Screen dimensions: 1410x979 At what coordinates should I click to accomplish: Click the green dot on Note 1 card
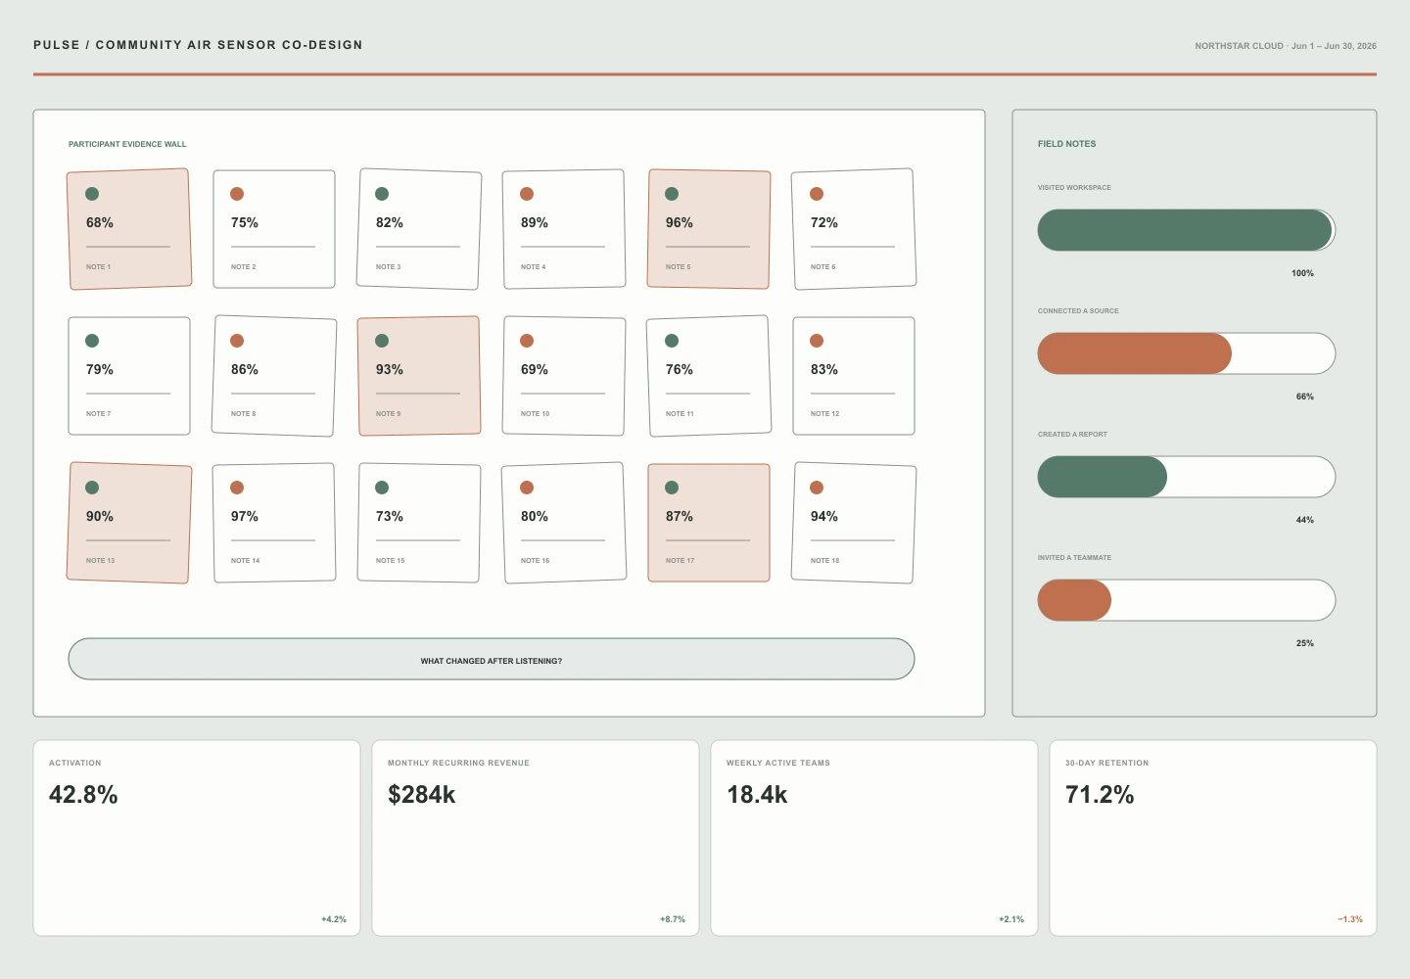point(92,194)
